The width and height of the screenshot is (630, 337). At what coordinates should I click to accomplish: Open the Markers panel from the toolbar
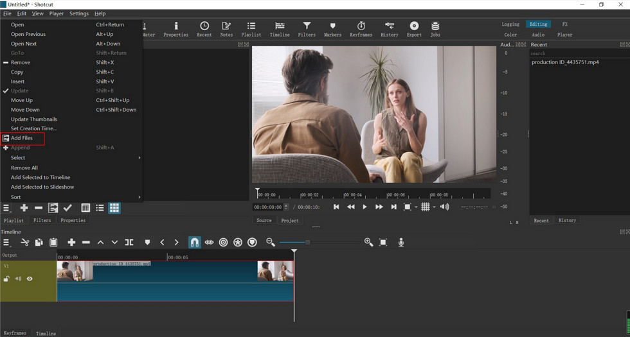[333, 30]
